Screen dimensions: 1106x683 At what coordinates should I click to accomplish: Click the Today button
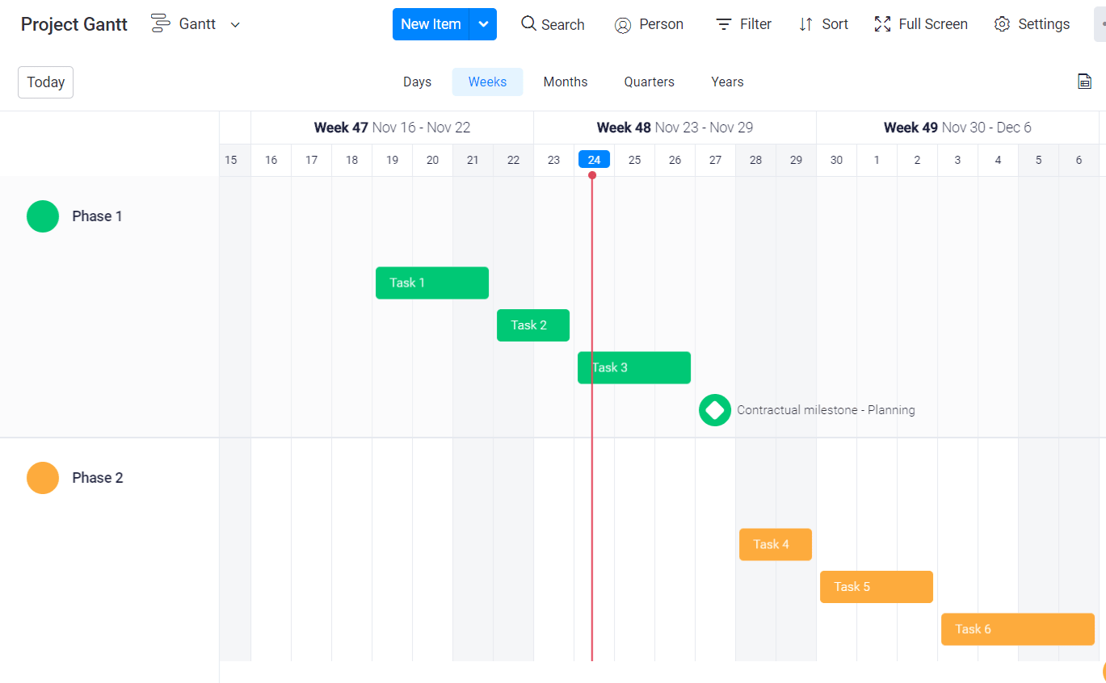[45, 82]
